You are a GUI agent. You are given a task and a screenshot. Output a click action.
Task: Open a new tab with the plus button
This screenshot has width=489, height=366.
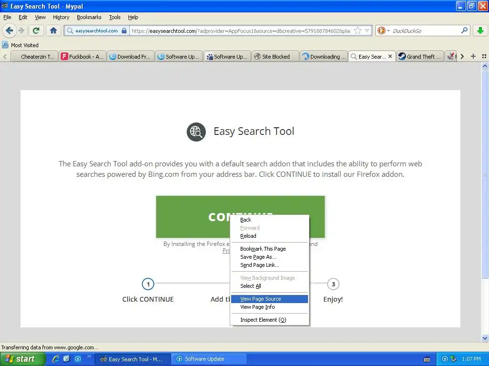(x=473, y=56)
